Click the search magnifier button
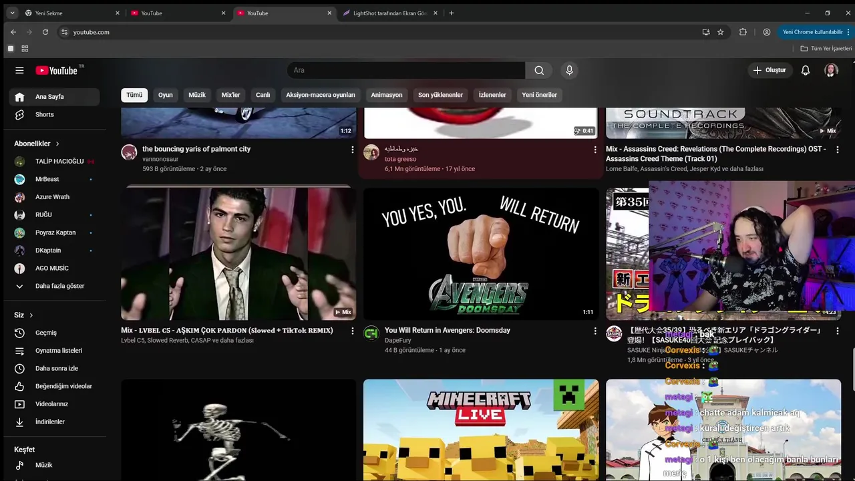Screen dimensions: 855x481 coord(539,70)
